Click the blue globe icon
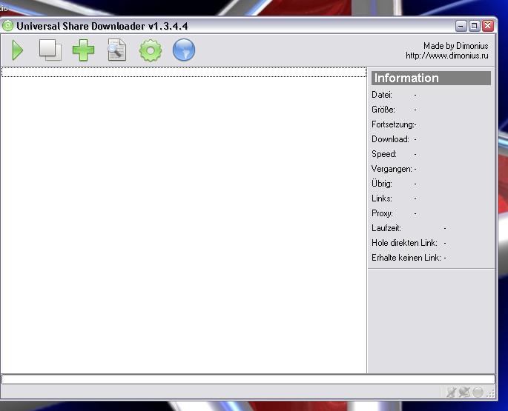This screenshot has height=411, width=508. click(x=184, y=50)
